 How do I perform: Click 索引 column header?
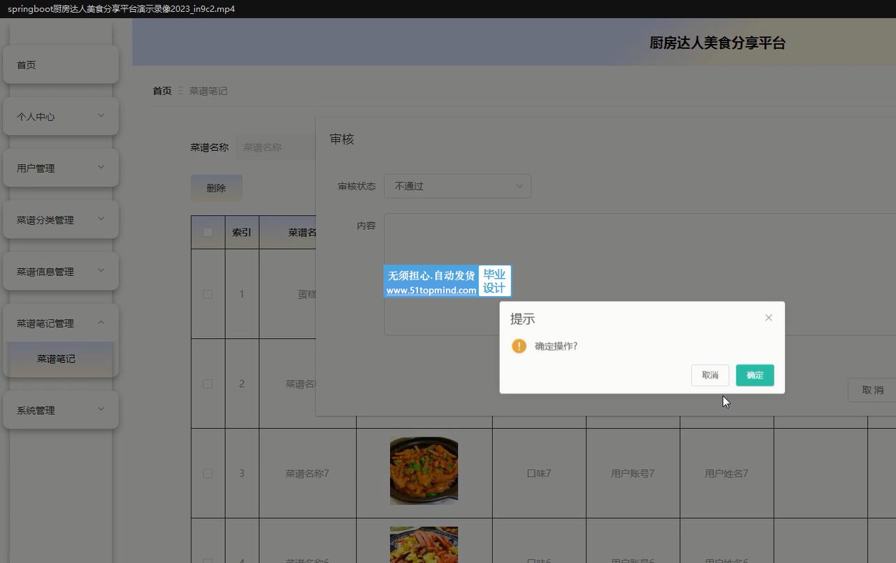click(x=242, y=233)
